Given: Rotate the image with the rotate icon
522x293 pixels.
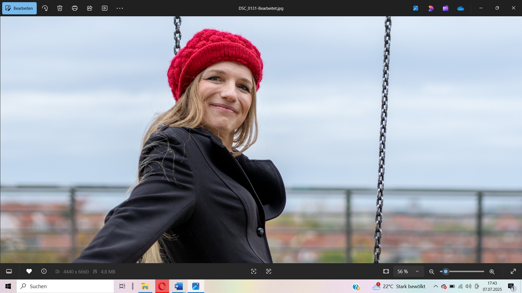Looking at the screenshot, I should pos(45,8).
